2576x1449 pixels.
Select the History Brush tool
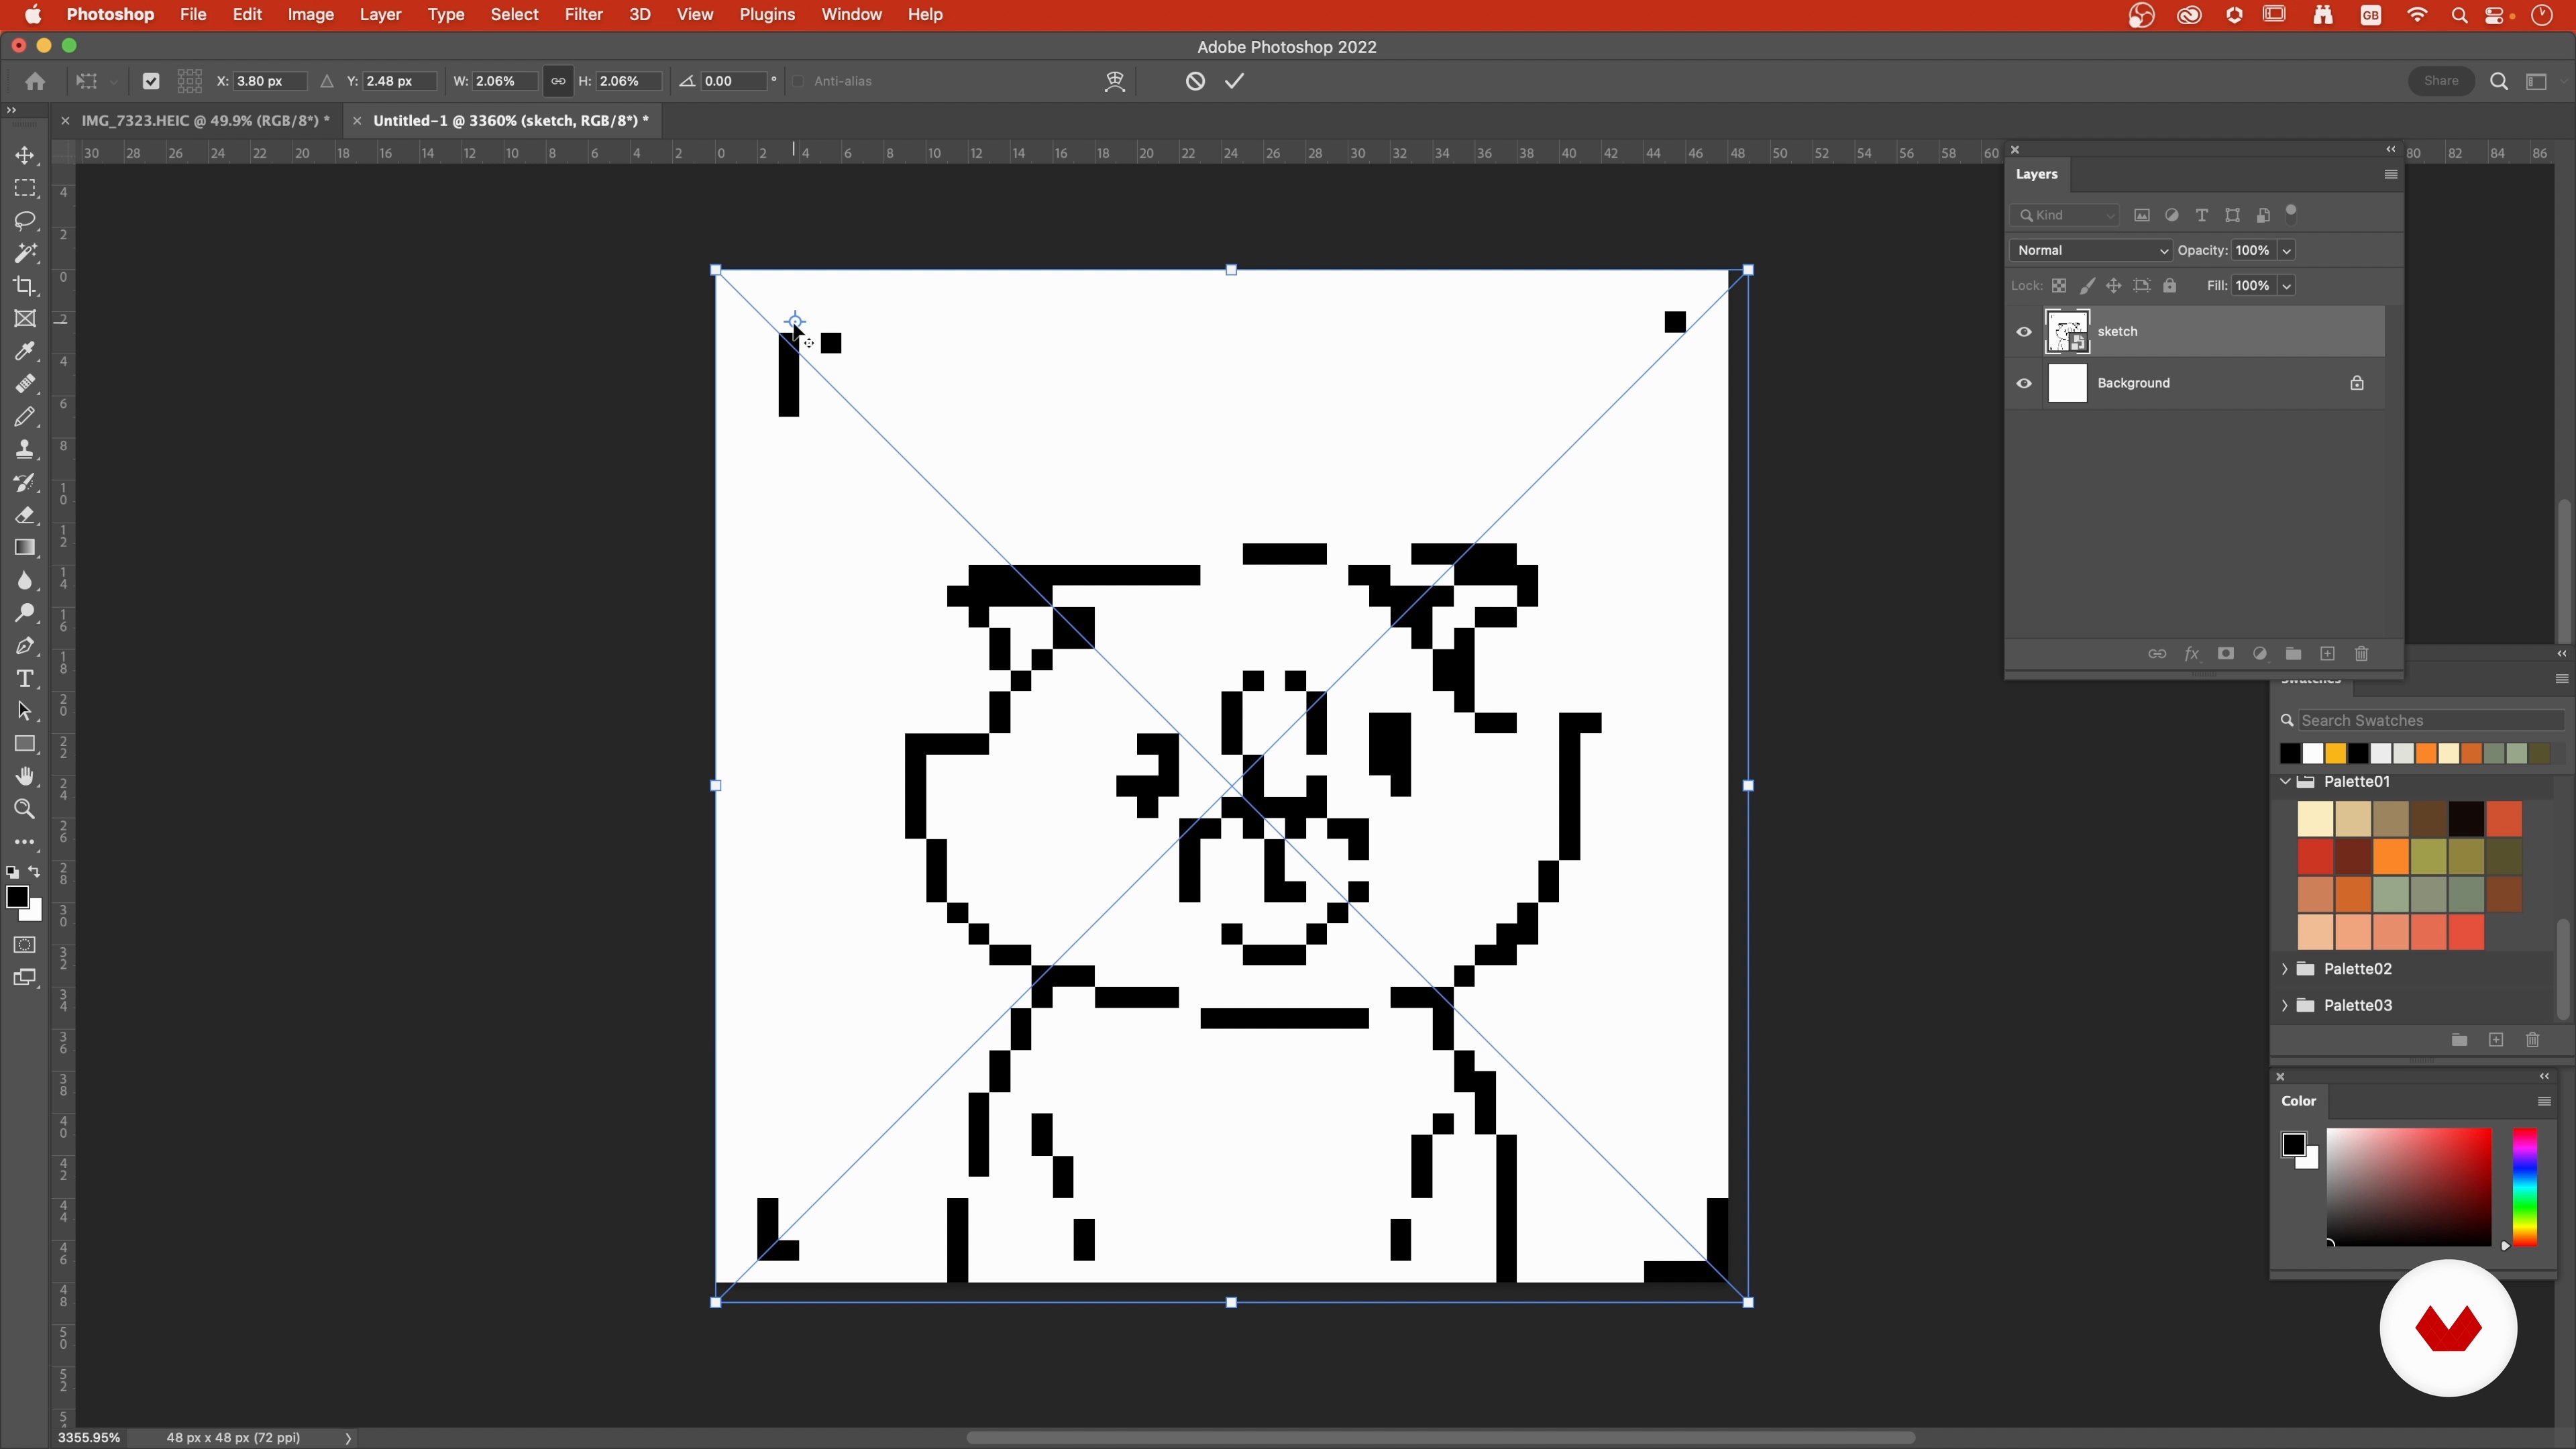[25, 483]
